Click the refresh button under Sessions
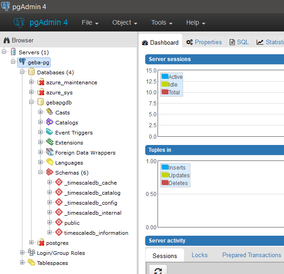The width and height of the screenshot is (284, 274). point(158,270)
